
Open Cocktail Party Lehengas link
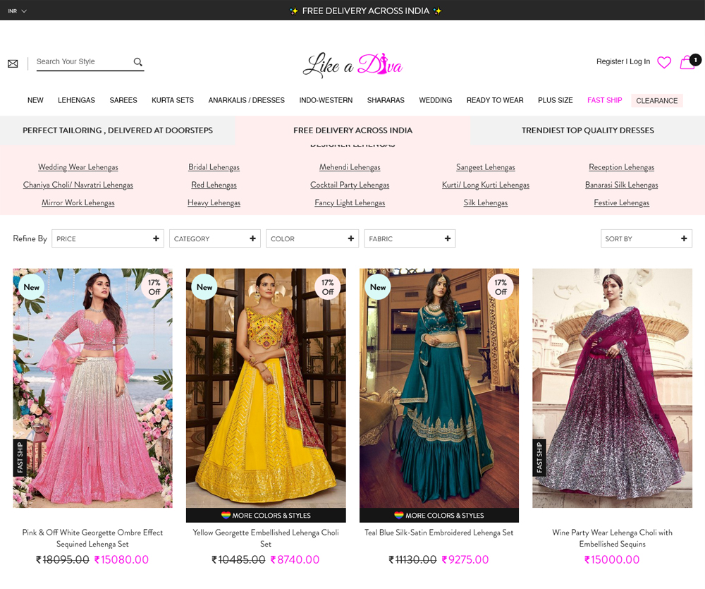[x=350, y=185]
